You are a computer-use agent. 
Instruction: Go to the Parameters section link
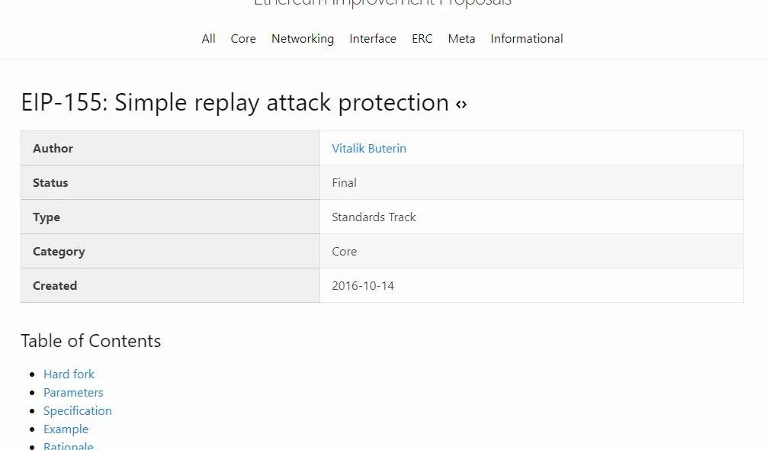[x=73, y=392]
